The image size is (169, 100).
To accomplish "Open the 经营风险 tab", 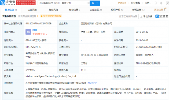I will pos(53,10).
